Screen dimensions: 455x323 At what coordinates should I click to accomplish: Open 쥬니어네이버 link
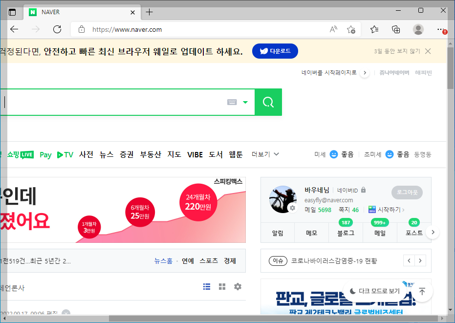click(x=394, y=72)
